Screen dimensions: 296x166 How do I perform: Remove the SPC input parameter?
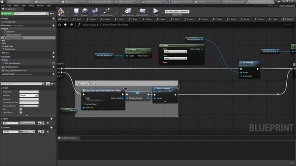tap(48, 123)
